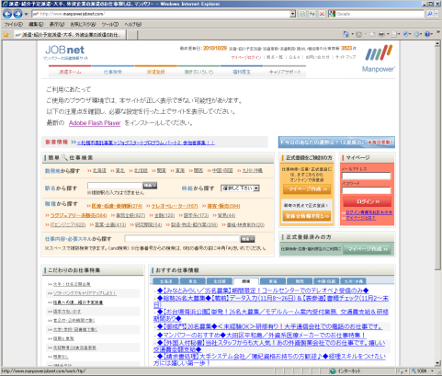Click the browser Back arrow button
442x376 pixels.
[7, 14]
